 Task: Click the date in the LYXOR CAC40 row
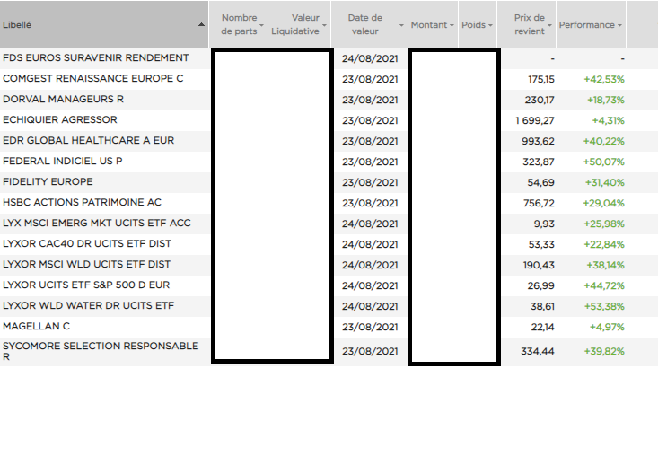coord(370,244)
